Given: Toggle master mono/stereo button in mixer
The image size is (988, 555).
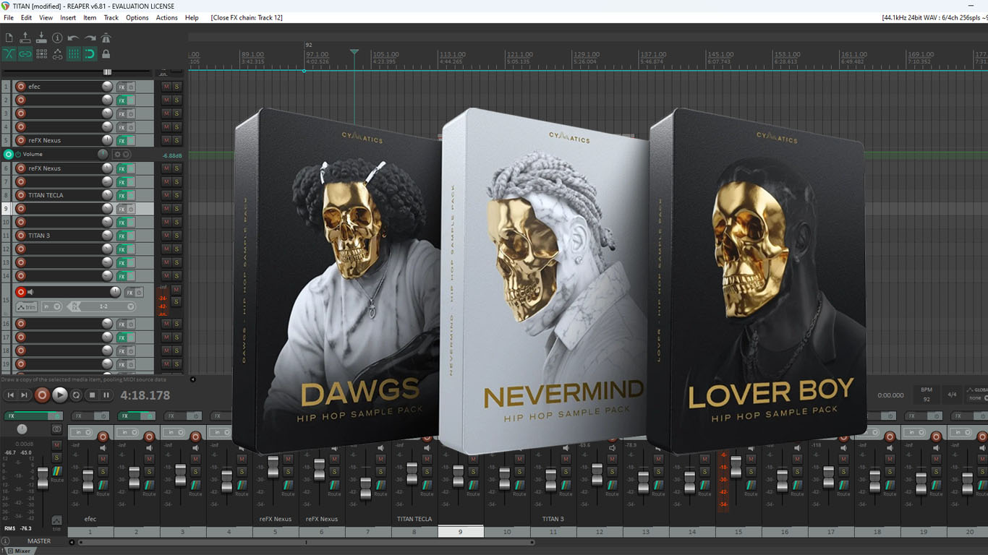Looking at the screenshot, I should coord(56,429).
